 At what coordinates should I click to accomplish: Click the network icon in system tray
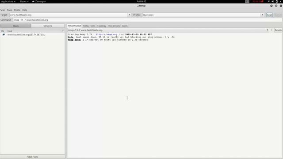coord(269,1)
